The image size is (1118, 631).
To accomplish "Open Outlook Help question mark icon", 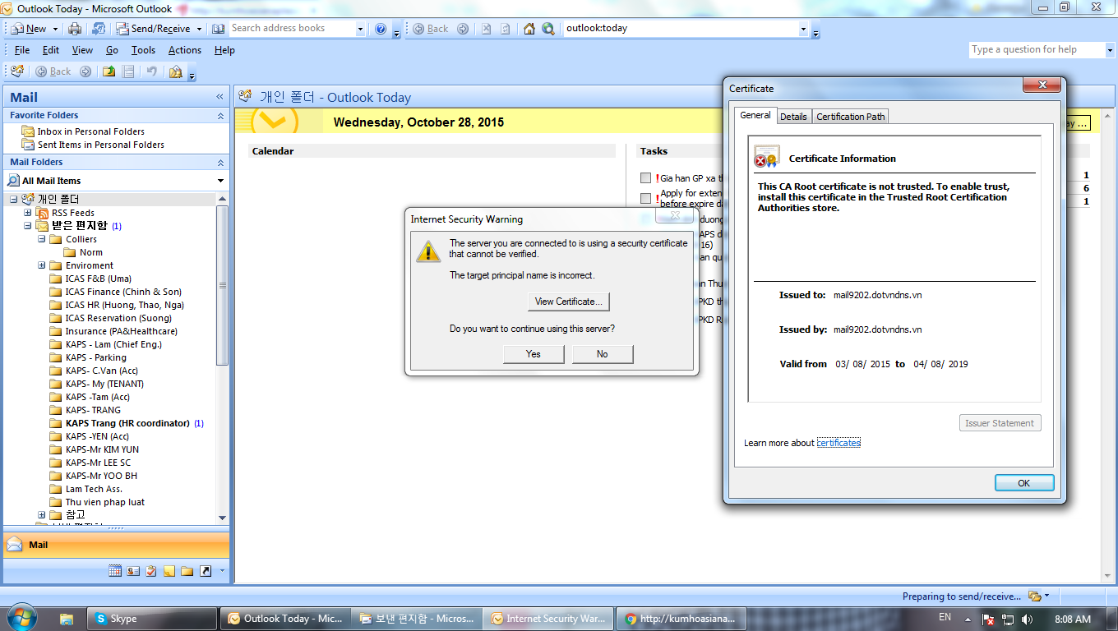I will click(x=380, y=29).
